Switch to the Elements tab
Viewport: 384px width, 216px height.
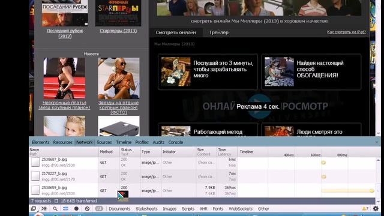point(41,142)
